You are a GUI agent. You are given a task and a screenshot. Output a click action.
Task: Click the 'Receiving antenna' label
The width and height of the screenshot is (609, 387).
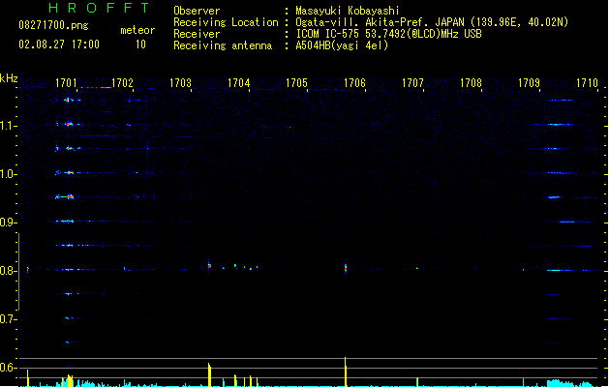[223, 45]
